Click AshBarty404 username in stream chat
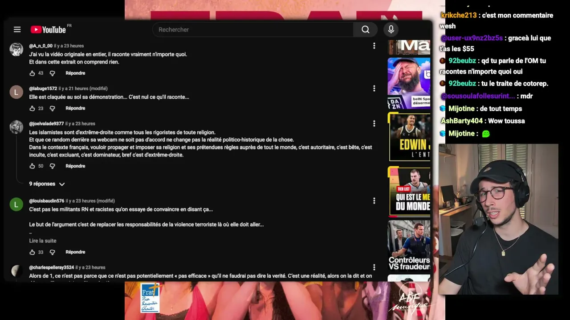This screenshot has width=570, height=320. 462,121
